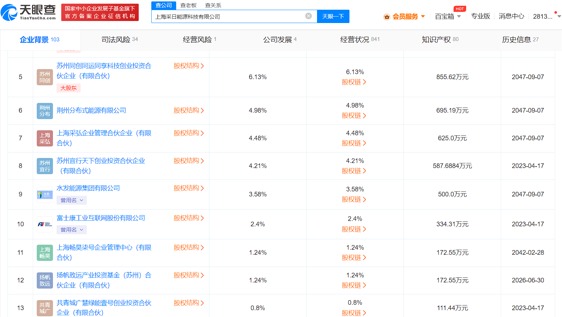Open the 百宝箱 dropdown menu
The height and width of the screenshot is (317, 562).
pos(448,17)
